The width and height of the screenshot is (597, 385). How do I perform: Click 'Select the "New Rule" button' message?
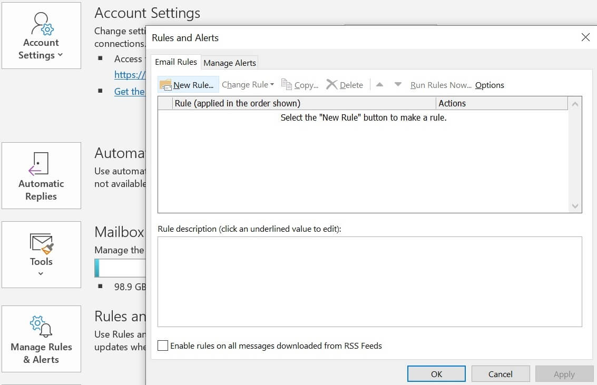pos(364,117)
